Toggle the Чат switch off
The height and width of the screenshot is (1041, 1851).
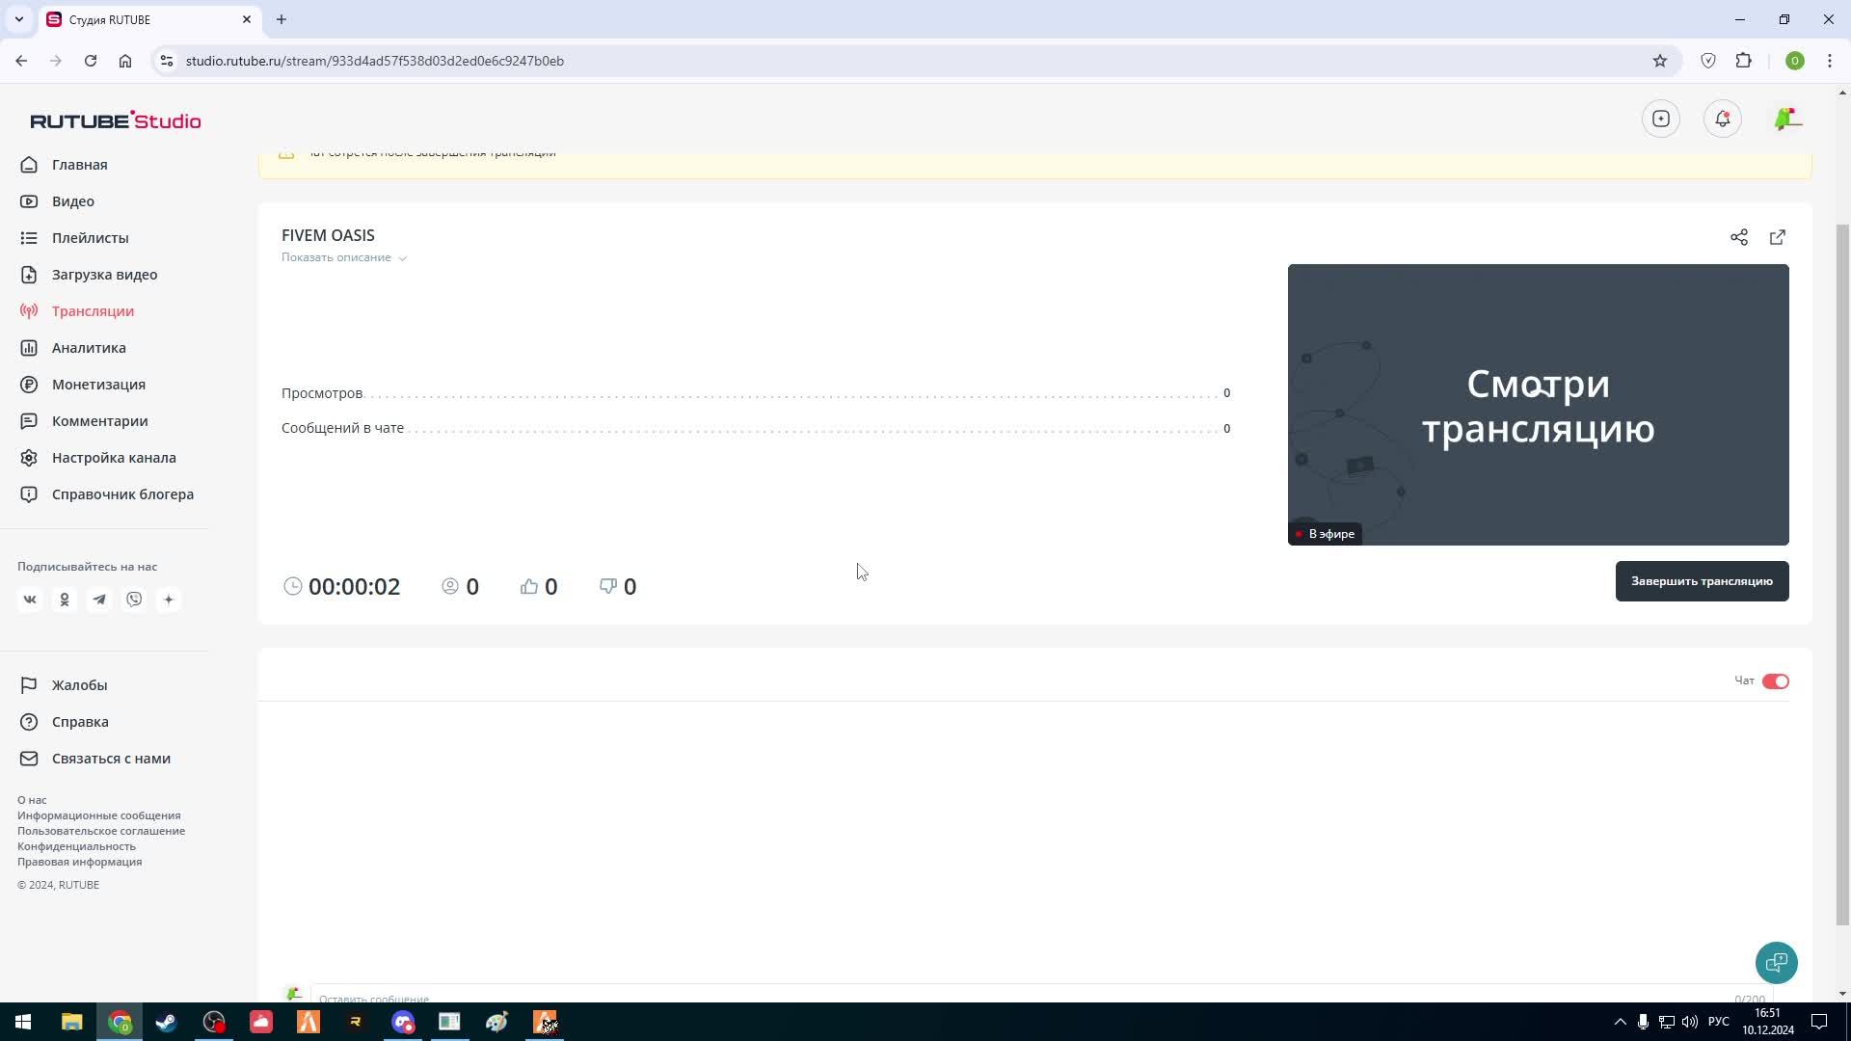[1775, 681]
